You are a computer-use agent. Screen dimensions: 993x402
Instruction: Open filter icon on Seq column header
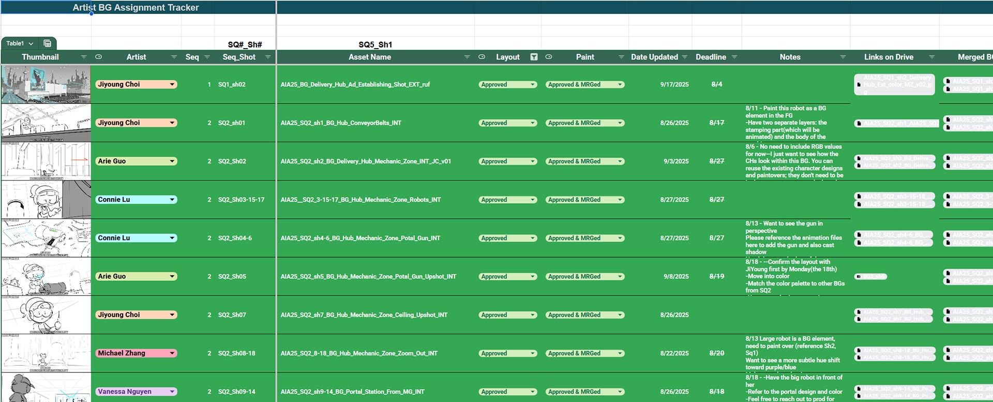pyautogui.click(x=207, y=57)
